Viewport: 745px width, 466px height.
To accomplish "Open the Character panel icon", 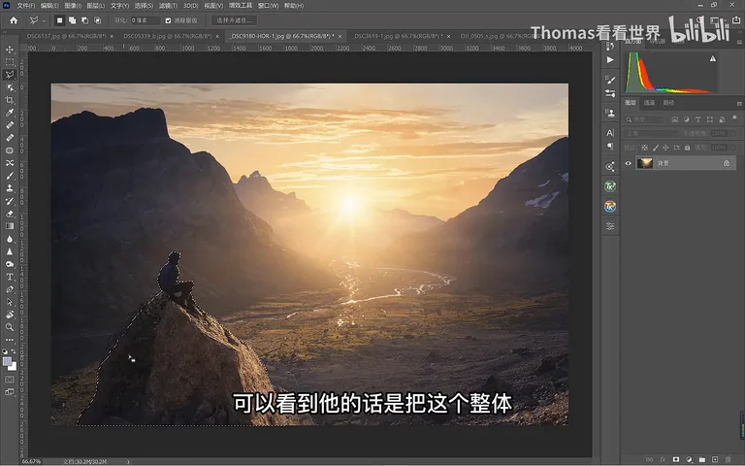I will click(610, 133).
